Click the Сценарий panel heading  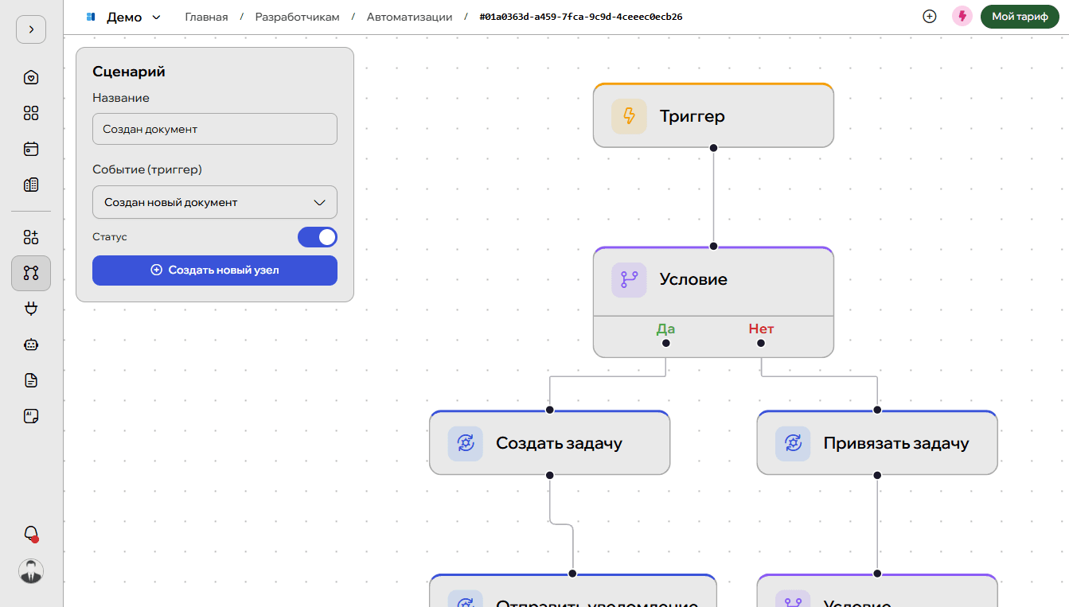[x=129, y=72]
